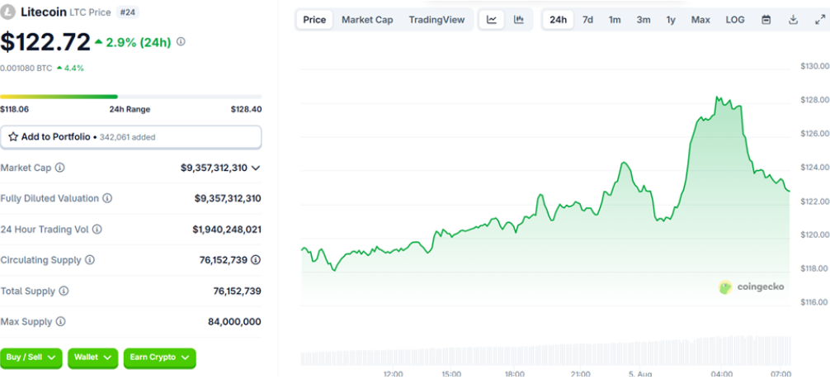Screen dimensions: 830x384
Task: Show Max Supply info icon
Action: 60,321
